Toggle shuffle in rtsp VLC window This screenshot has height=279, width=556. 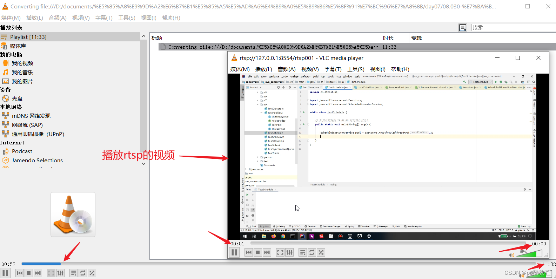321,252
